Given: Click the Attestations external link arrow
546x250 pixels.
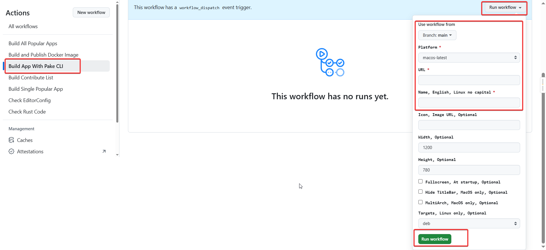Looking at the screenshot, I should pos(104,151).
